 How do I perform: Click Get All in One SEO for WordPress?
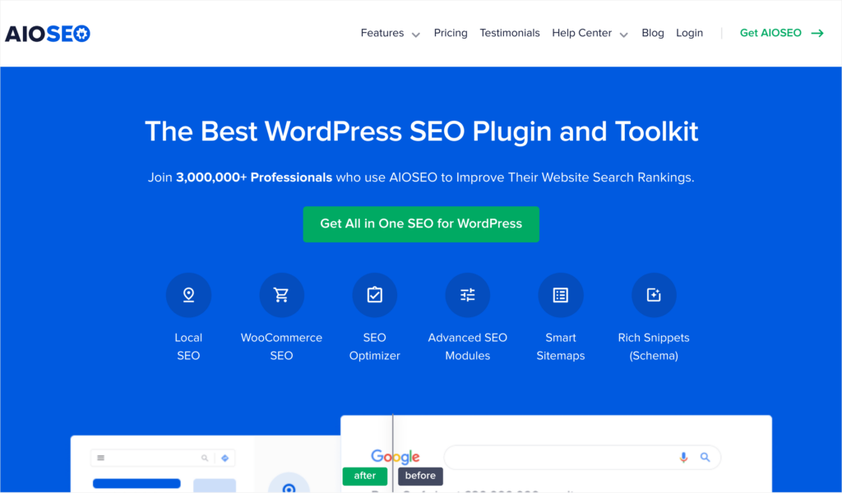click(x=421, y=224)
